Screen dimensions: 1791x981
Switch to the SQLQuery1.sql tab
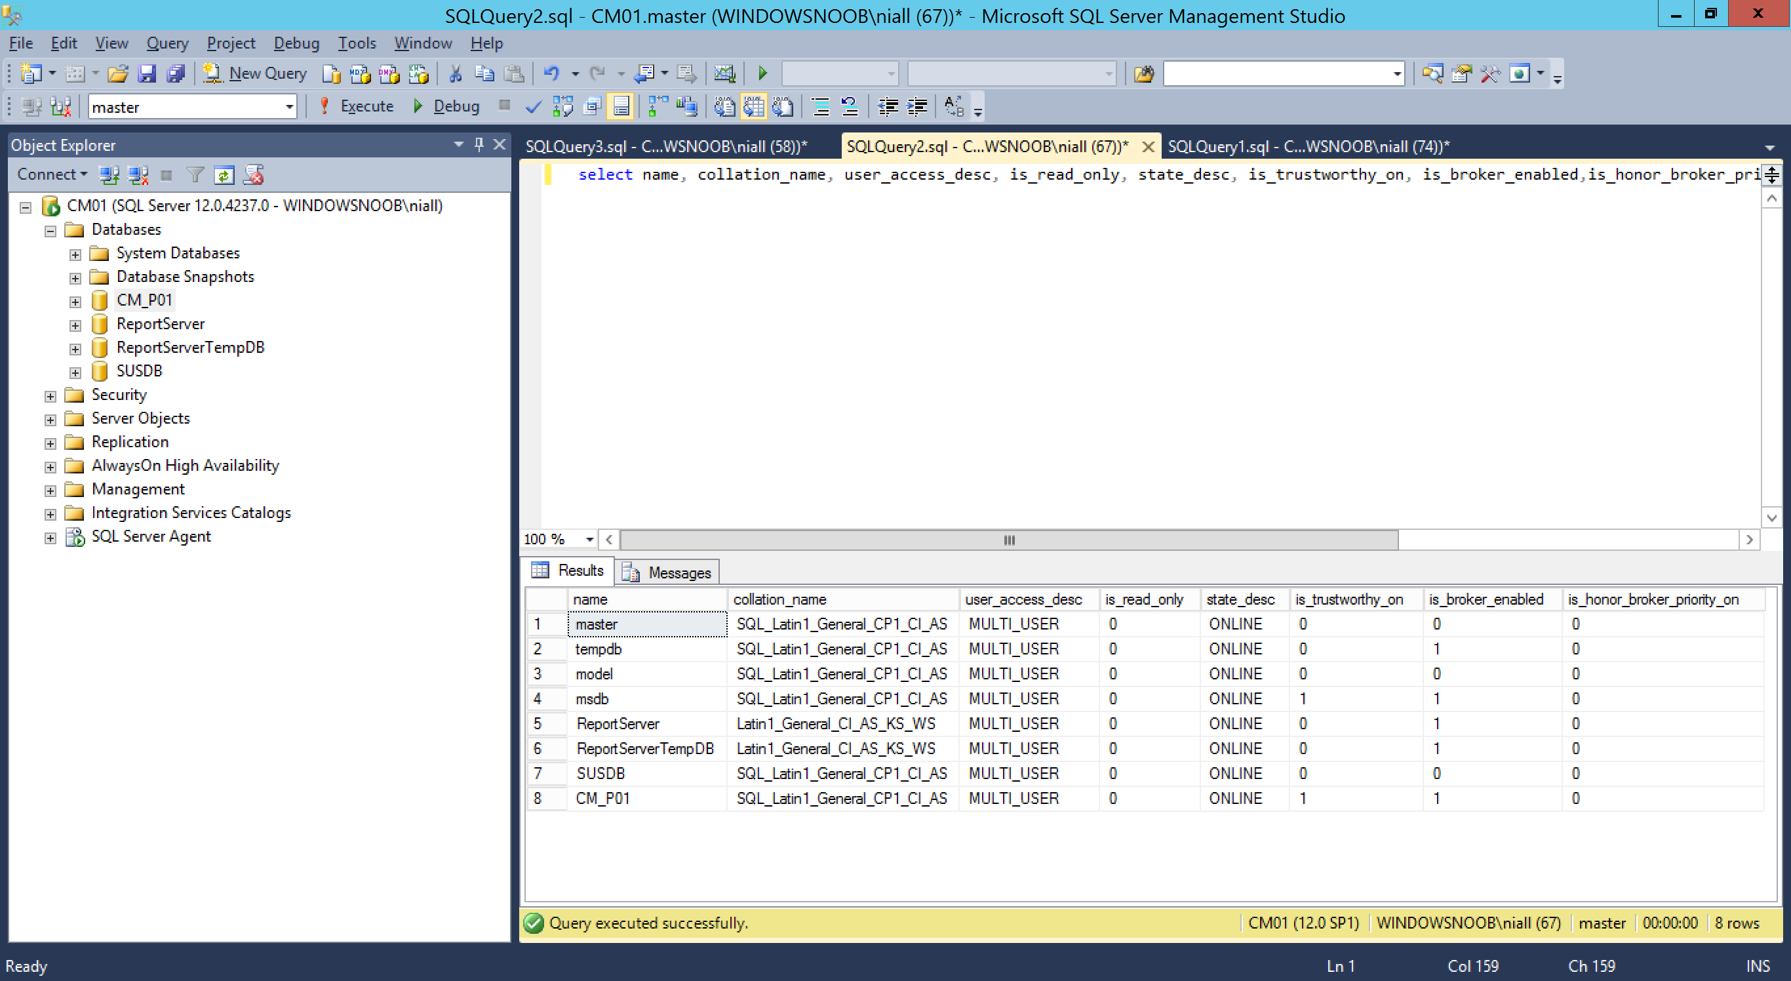1309,146
